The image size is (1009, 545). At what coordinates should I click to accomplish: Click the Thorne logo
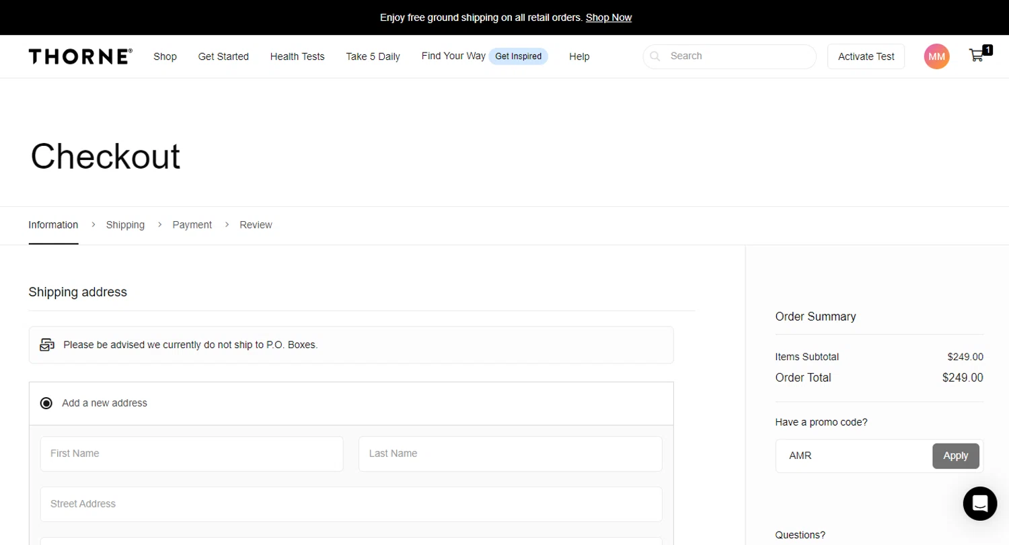pyautogui.click(x=80, y=56)
